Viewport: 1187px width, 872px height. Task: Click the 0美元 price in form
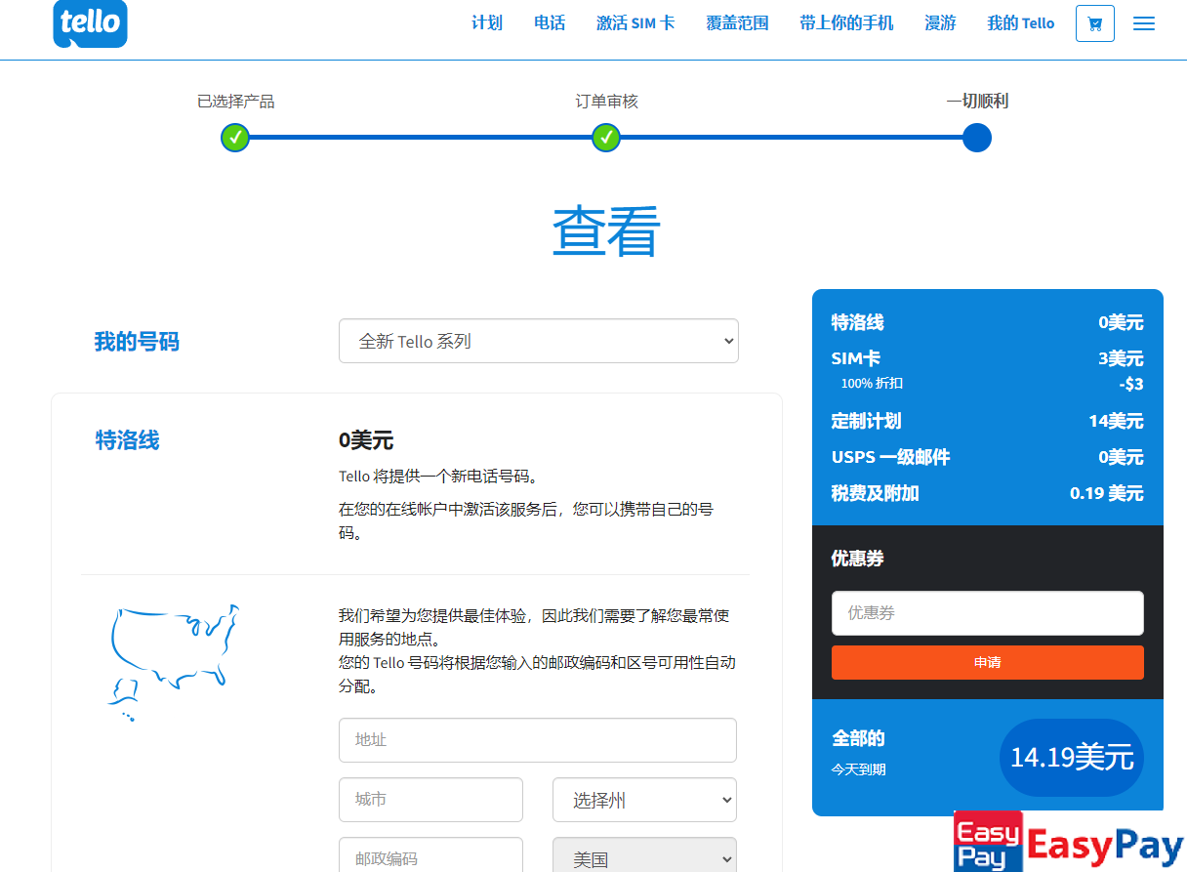coord(366,440)
